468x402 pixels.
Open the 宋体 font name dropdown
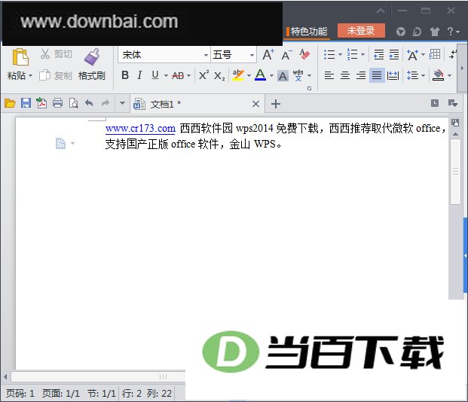(x=206, y=55)
